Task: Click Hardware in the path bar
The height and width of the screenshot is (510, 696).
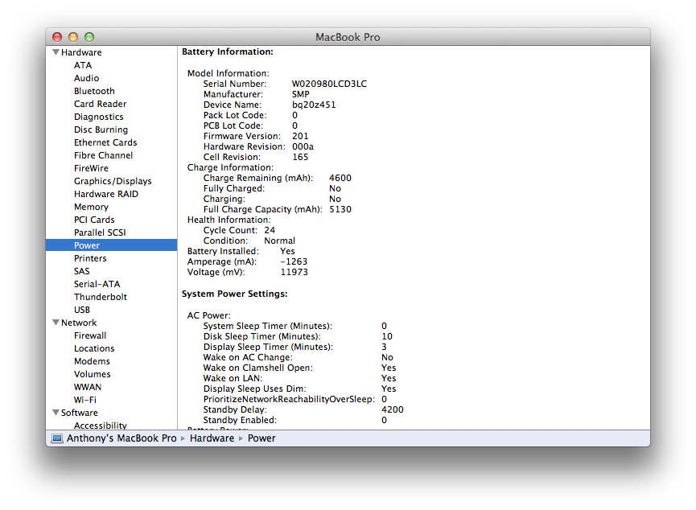Action: click(212, 438)
